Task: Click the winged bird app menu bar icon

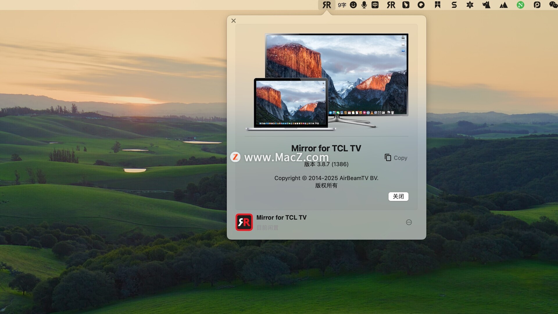Action: click(x=406, y=5)
